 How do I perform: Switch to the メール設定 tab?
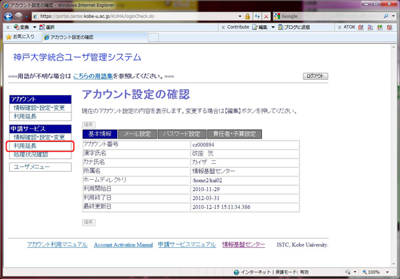pyautogui.click(x=137, y=134)
